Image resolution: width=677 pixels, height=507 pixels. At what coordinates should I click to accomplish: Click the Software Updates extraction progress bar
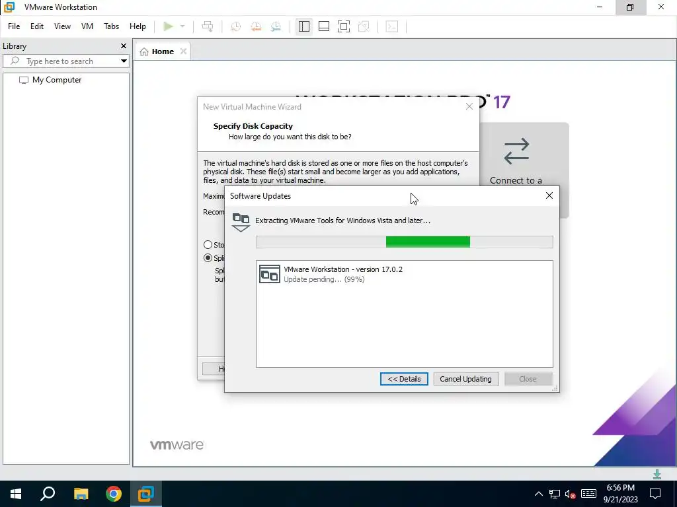point(404,242)
